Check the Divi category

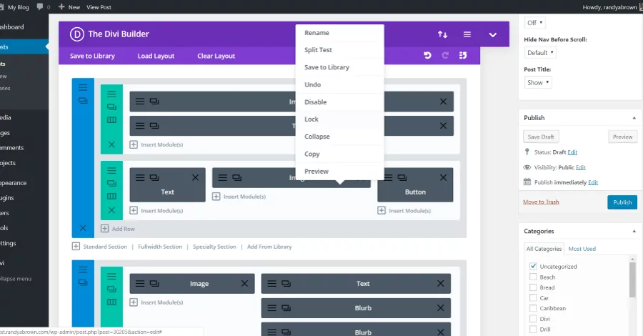[x=533, y=319]
